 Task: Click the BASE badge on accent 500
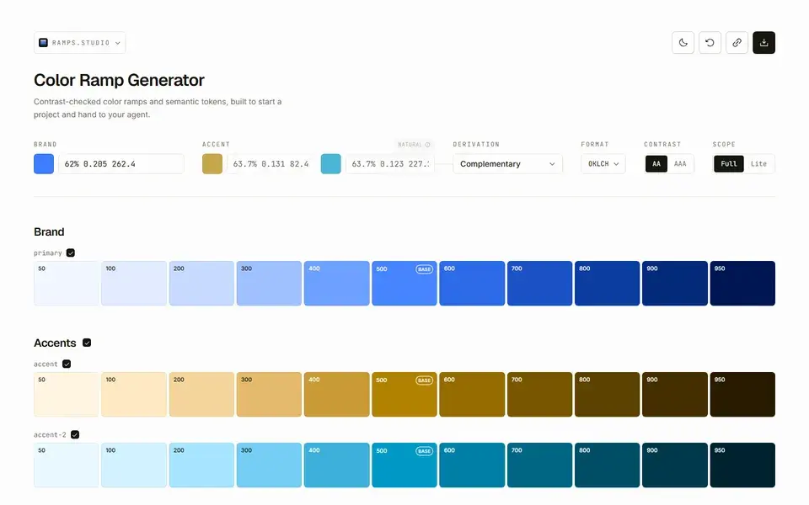(x=424, y=380)
